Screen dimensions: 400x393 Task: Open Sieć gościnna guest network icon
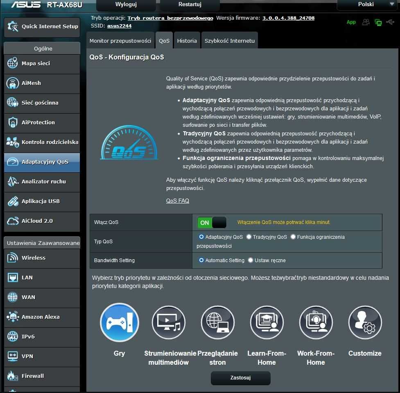[x=13, y=103]
